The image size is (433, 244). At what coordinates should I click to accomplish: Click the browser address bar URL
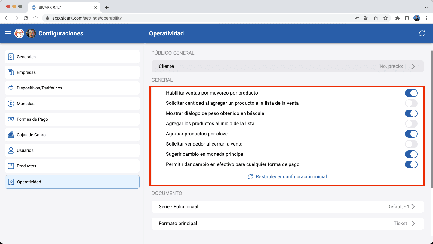(87, 18)
